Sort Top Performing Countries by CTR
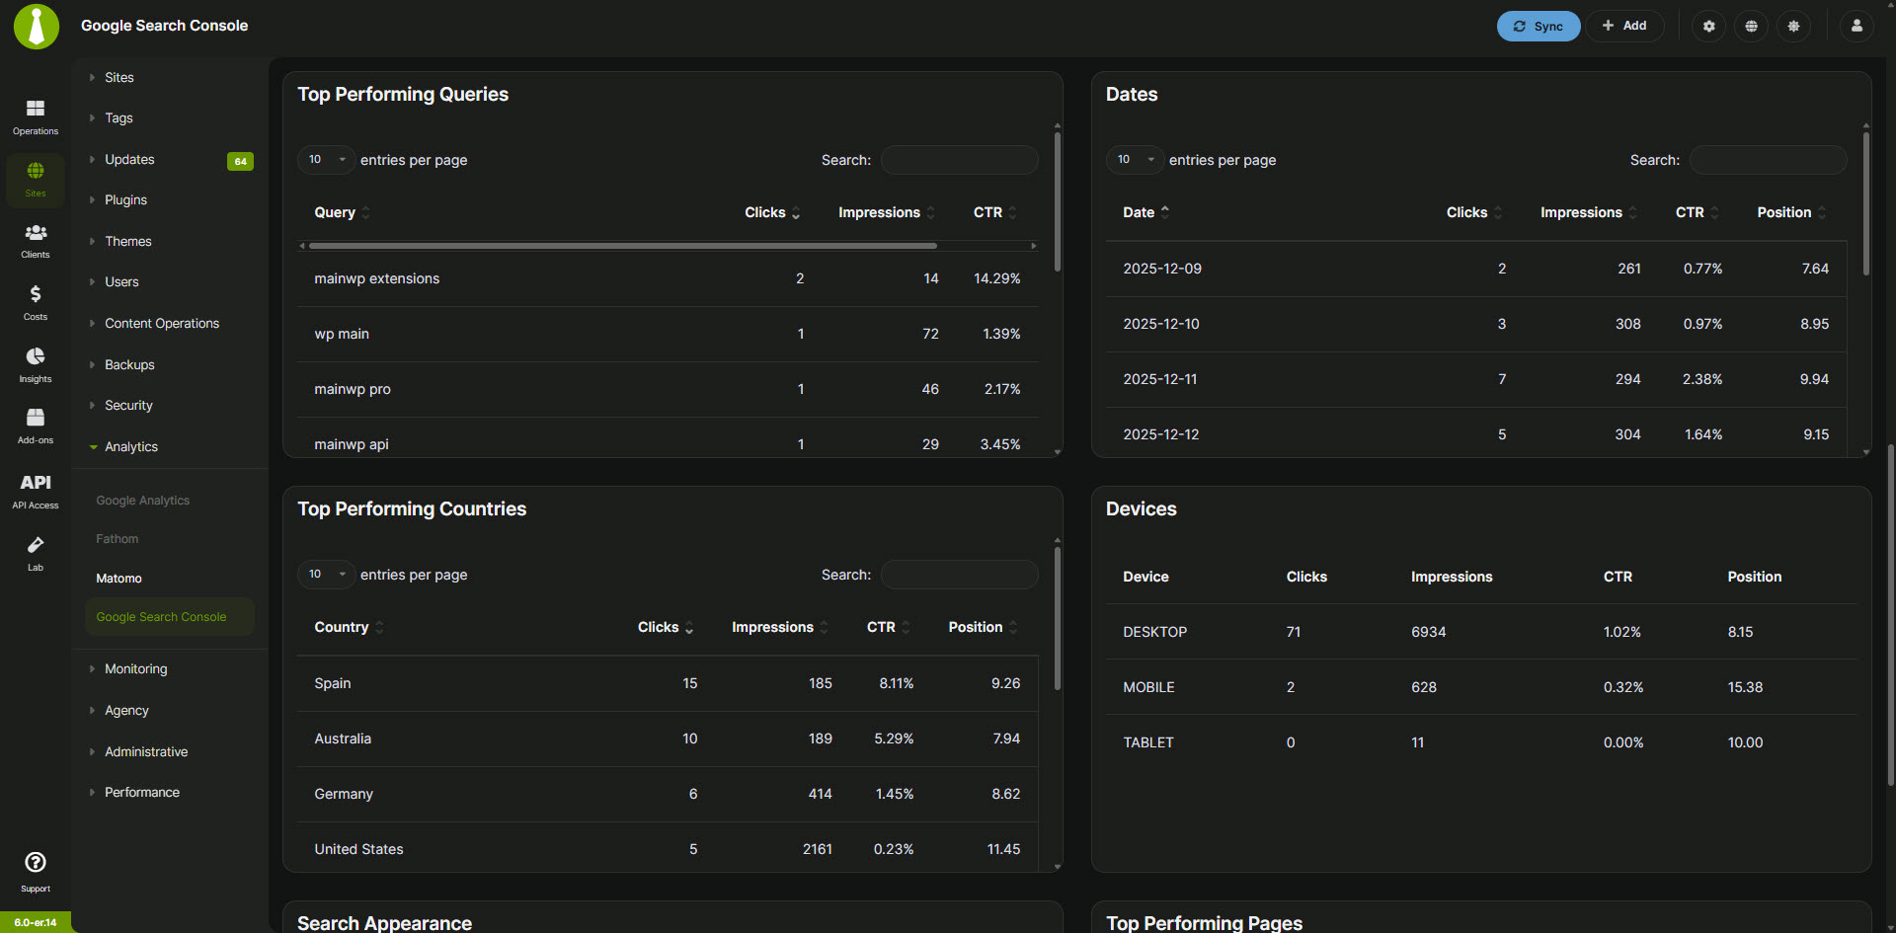The width and height of the screenshot is (1896, 933). [888, 627]
